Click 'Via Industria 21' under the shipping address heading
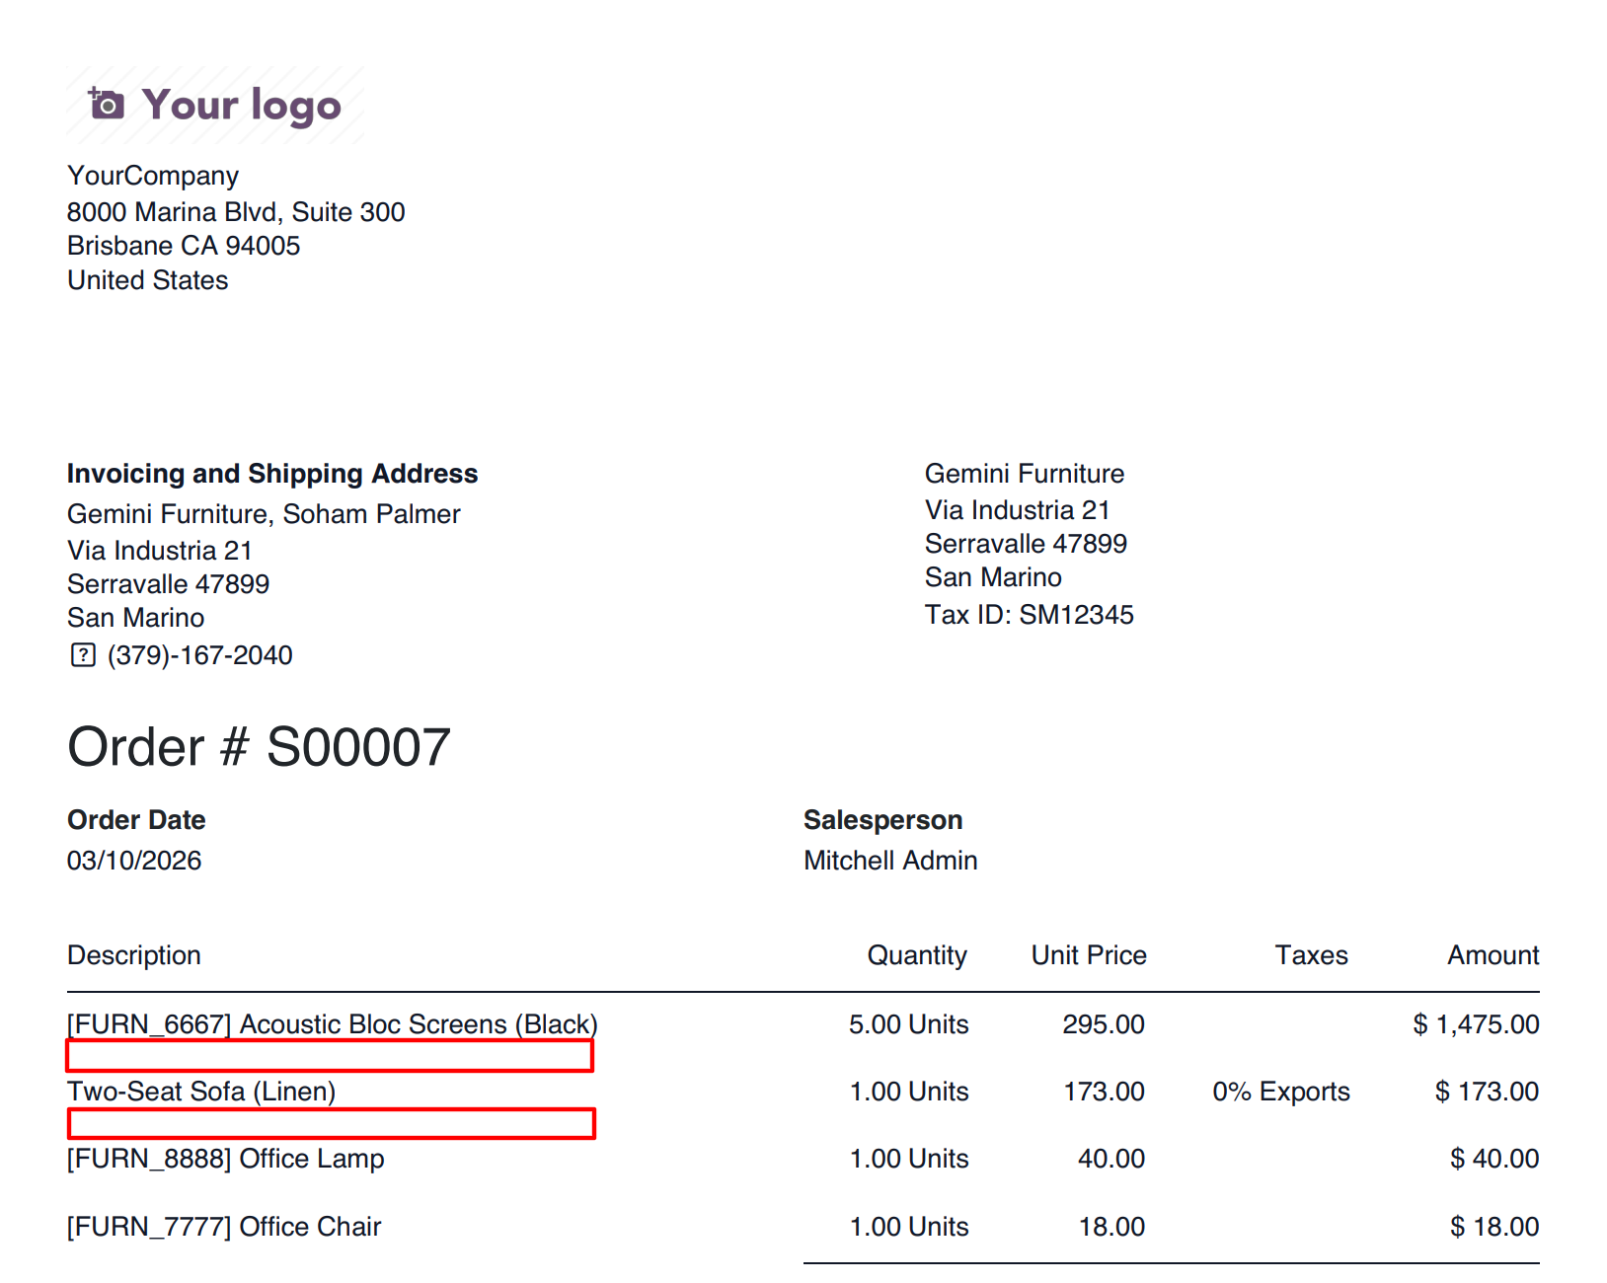 [160, 551]
